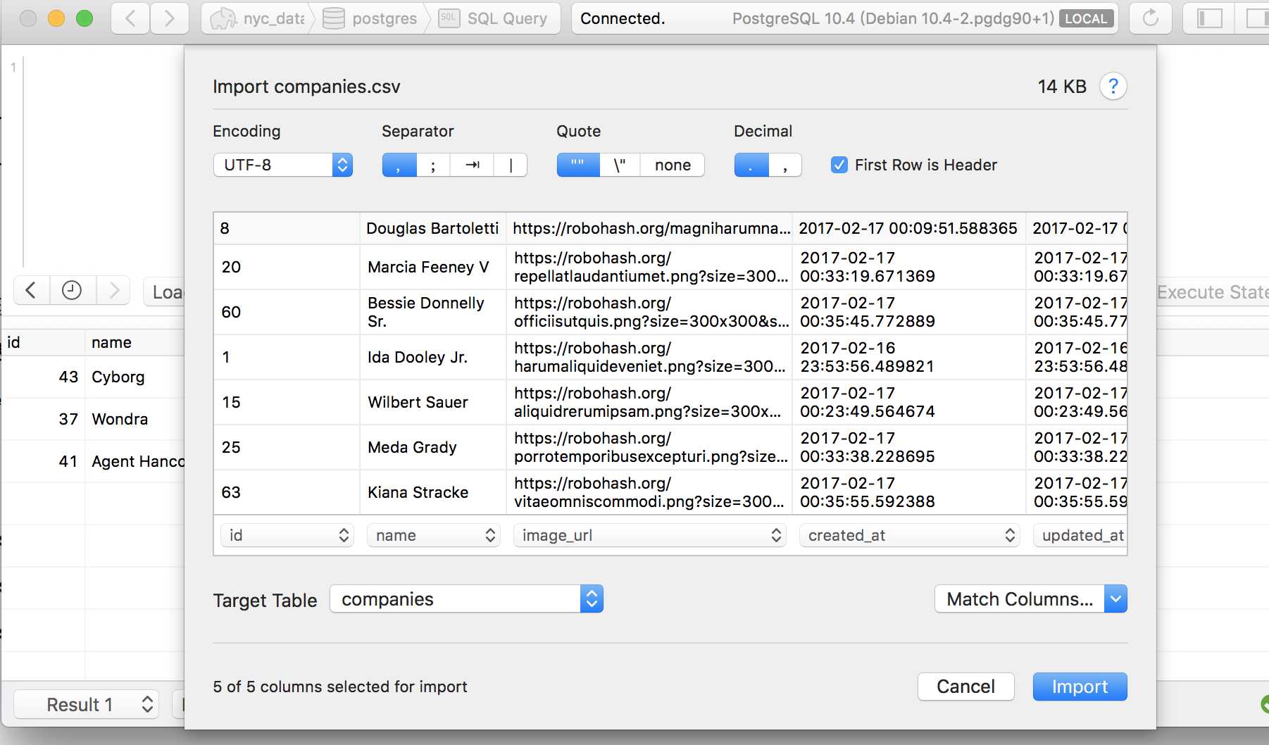Image resolution: width=1269 pixels, height=745 pixels.
Task: Go to previous query in history
Action: [x=31, y=290]
